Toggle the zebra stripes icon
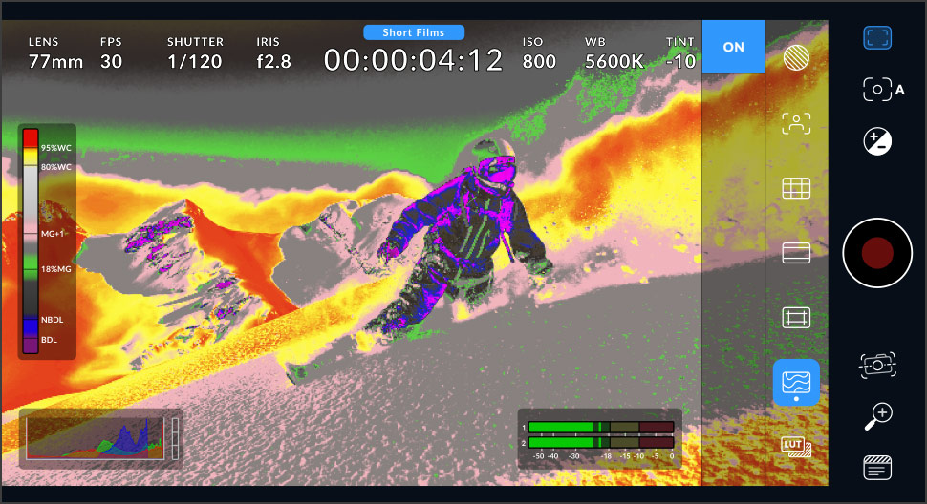The width and height of the screenshot is (927, 504). coord(796,58)
